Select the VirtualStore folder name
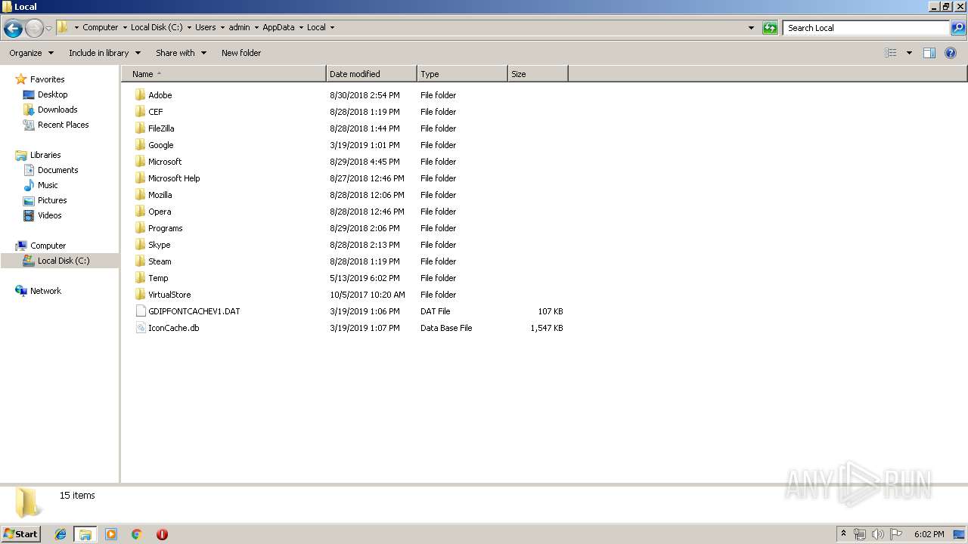Viewport: 968px width, 544px height. pos(169,295)
